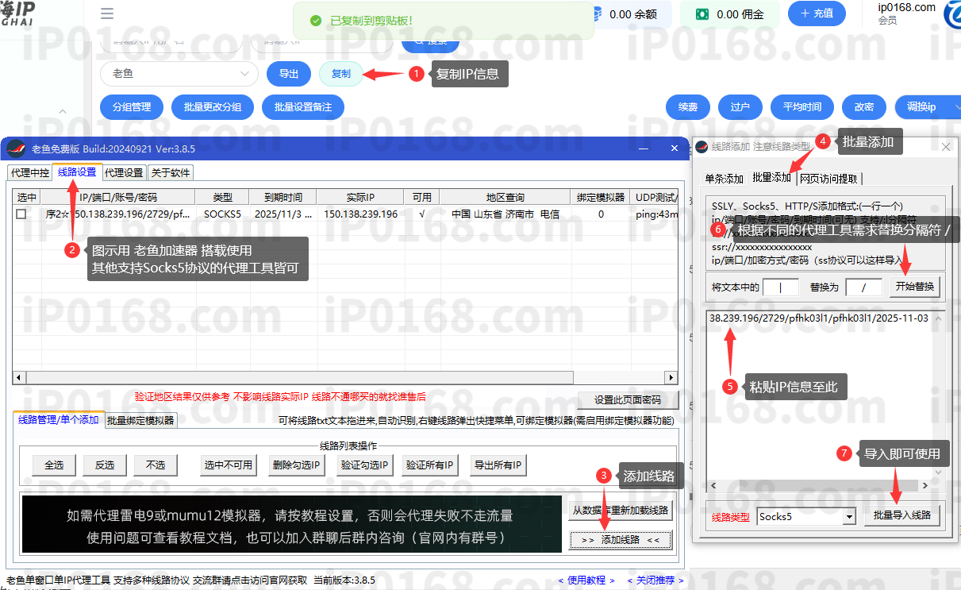Click the 海IP site logo at top left
Image resolution: width=961 pixels, height=590 pixels.
click(16, 10)
